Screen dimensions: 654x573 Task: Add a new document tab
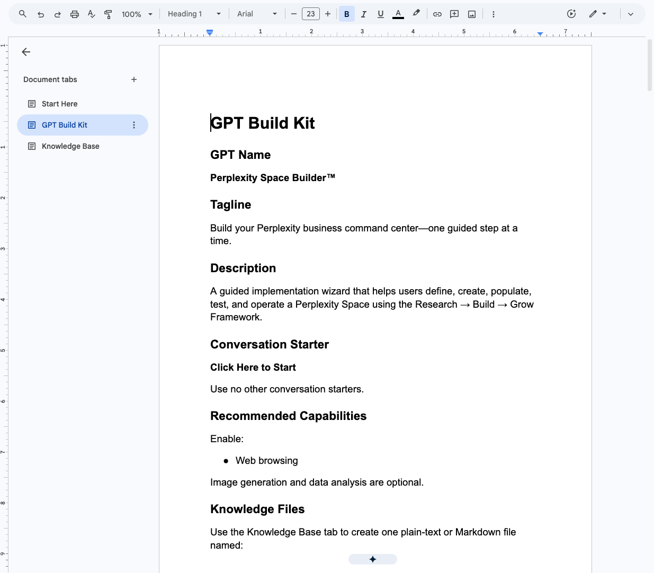tap(134, 79)
